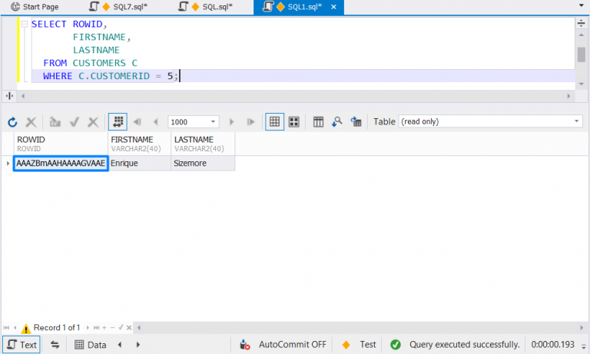Click the editor vertical scrollbar up arrow

coord(582,35)
